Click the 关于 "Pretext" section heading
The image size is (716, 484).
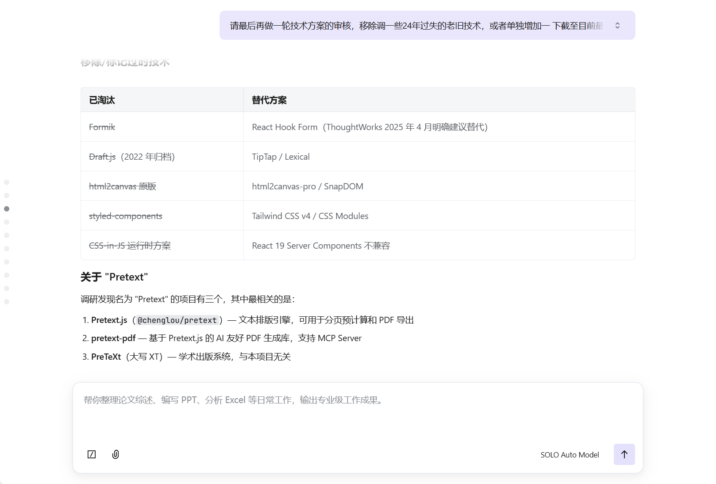point(114,277)
